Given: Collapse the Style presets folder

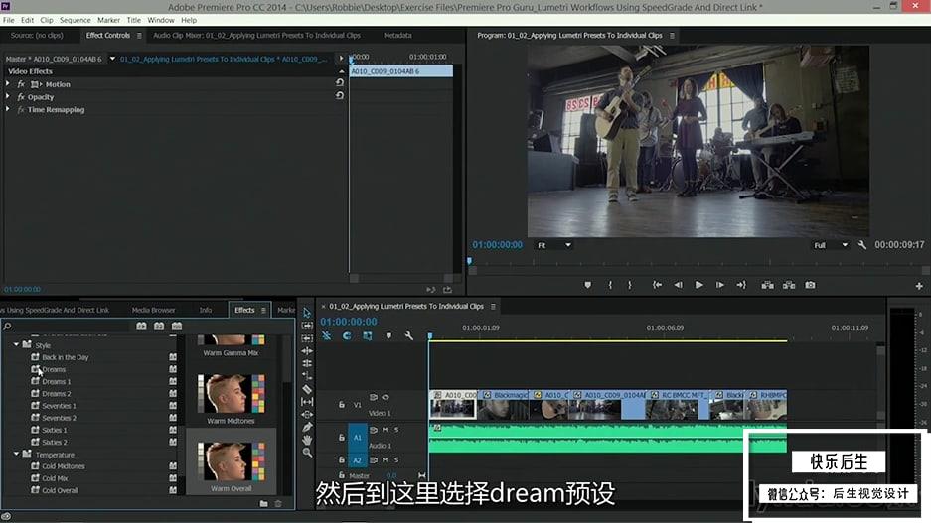Looking at the screenshot, I should pos(16,344).
